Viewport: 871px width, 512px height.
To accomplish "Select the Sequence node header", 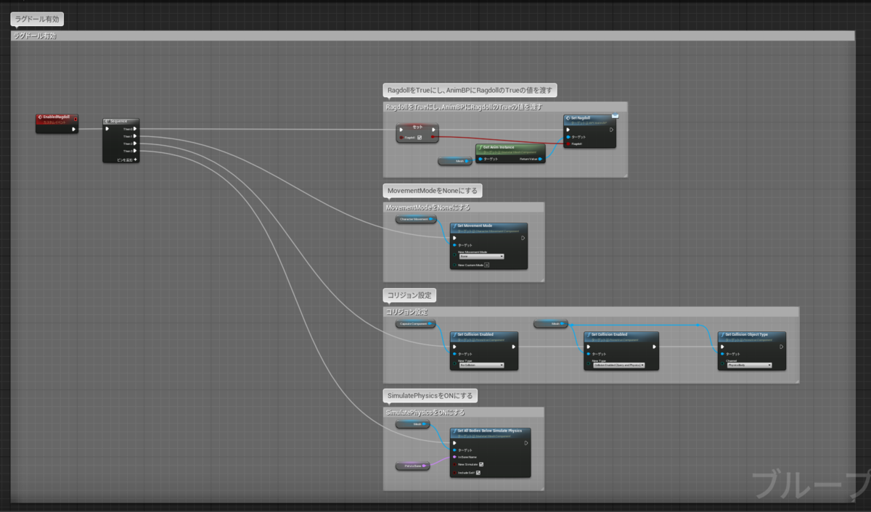I will point(120,121).
